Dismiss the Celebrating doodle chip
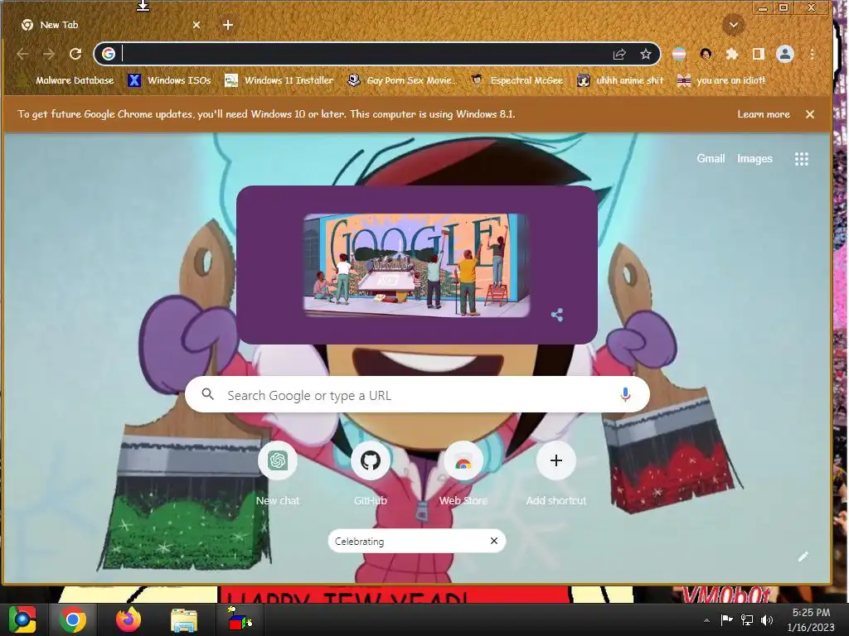Screen dimensions: 849x636 click(x=494, y=541)
